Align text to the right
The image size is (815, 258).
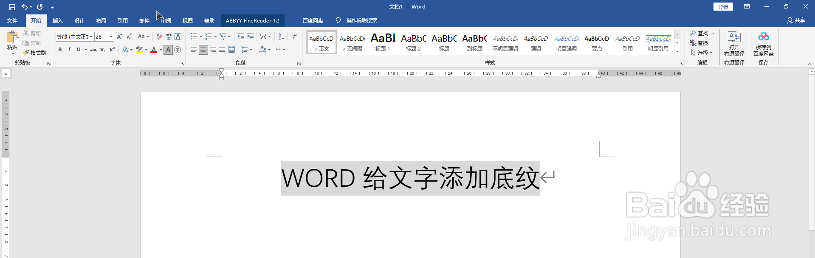pyautogui.click(x=213, y=50)
